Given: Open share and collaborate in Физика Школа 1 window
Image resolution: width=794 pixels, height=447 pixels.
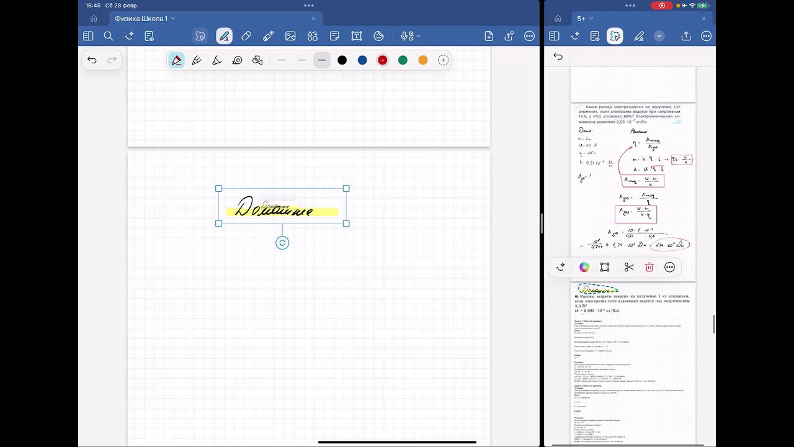Looking at the screenshot, I should pyautogui.click(x=509, y=36).
